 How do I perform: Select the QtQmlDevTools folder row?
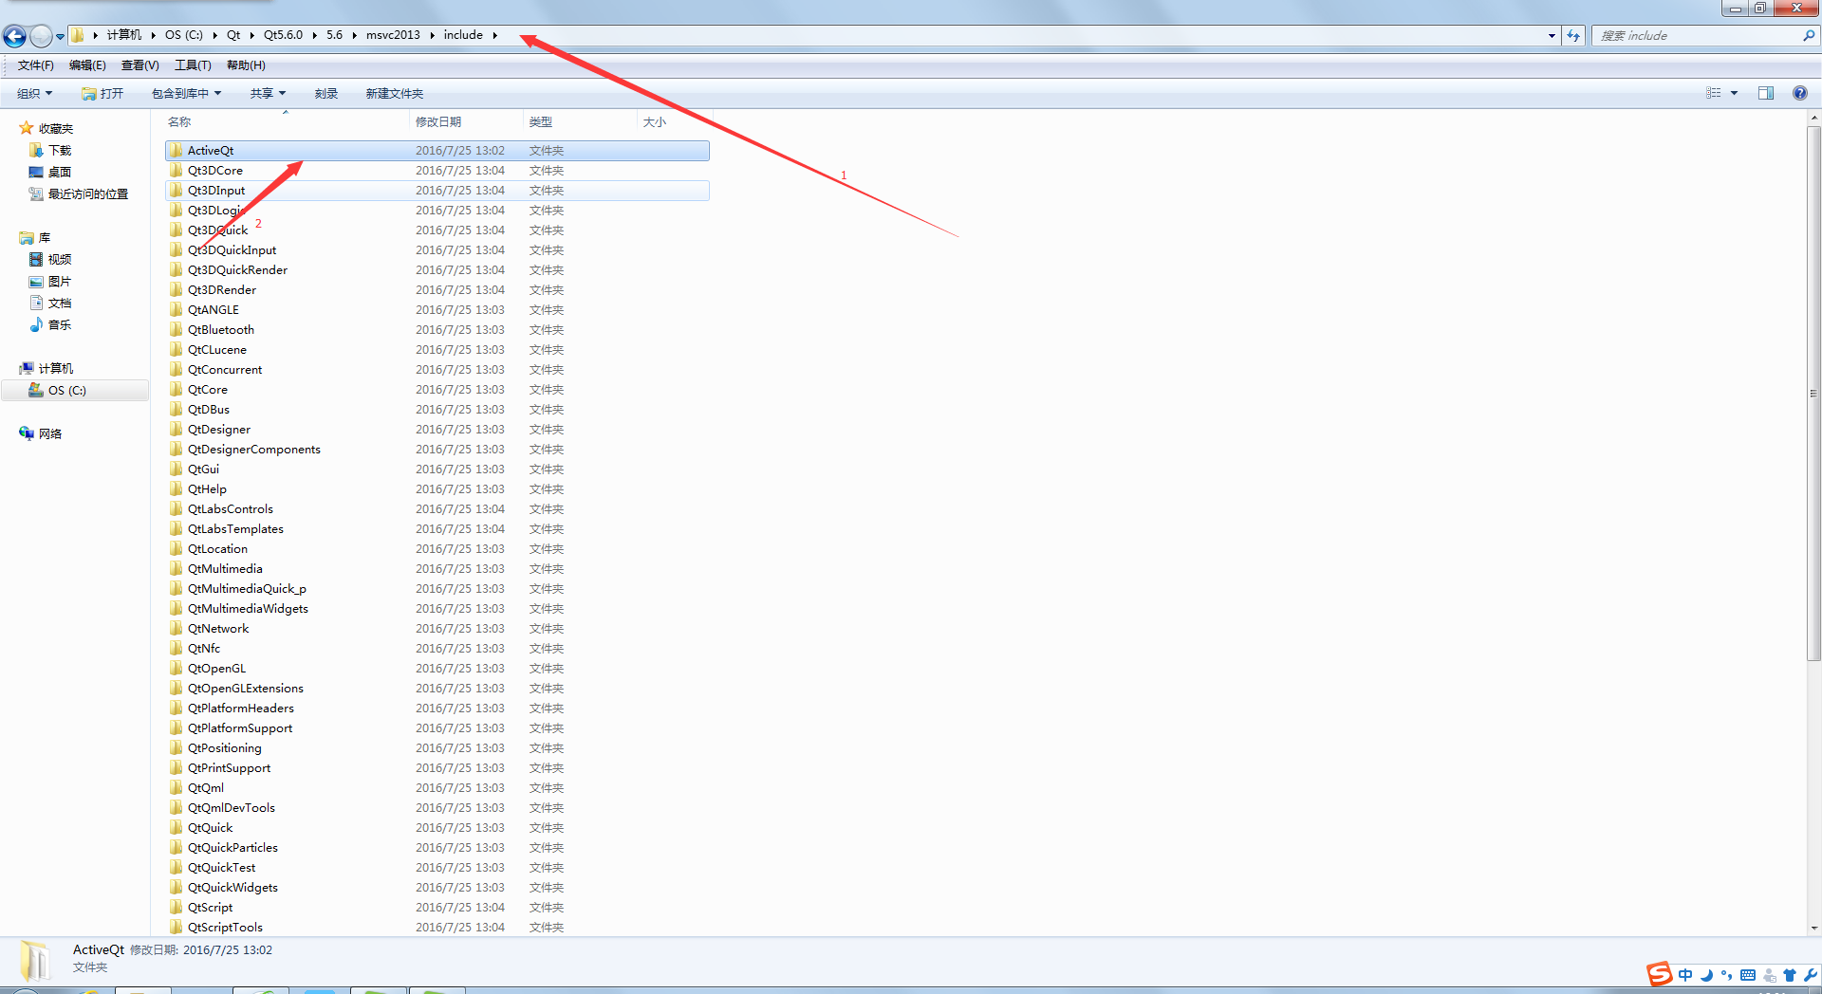click(x=437, y=807)
